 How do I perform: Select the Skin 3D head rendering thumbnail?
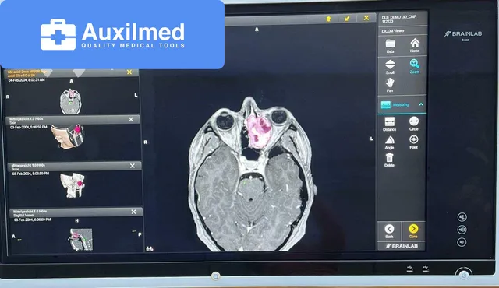[68, 136]
